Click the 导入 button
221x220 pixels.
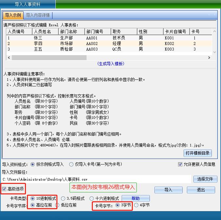click(x=168, y=190)
